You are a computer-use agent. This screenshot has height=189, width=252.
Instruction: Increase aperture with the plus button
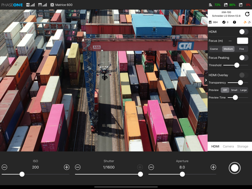(x=213, y=167)
